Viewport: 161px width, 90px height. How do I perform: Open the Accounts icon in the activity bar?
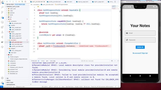pyautogui.click(x=2, y=78)
